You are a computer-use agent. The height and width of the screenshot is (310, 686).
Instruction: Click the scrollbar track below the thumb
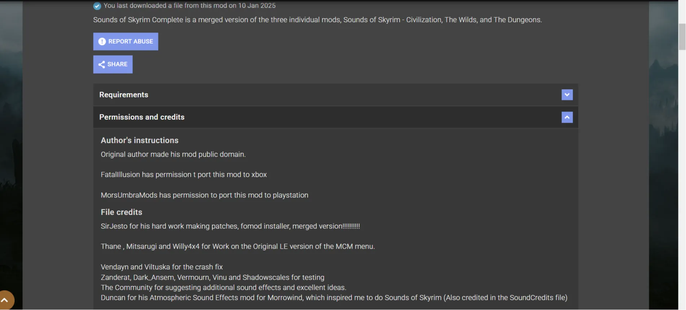tap(682, 180)
